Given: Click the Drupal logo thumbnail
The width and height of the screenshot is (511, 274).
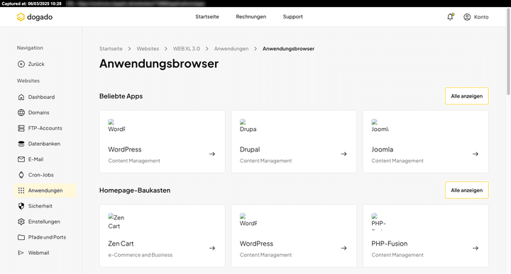Looking at the screenshot, I should click(248, 126).
